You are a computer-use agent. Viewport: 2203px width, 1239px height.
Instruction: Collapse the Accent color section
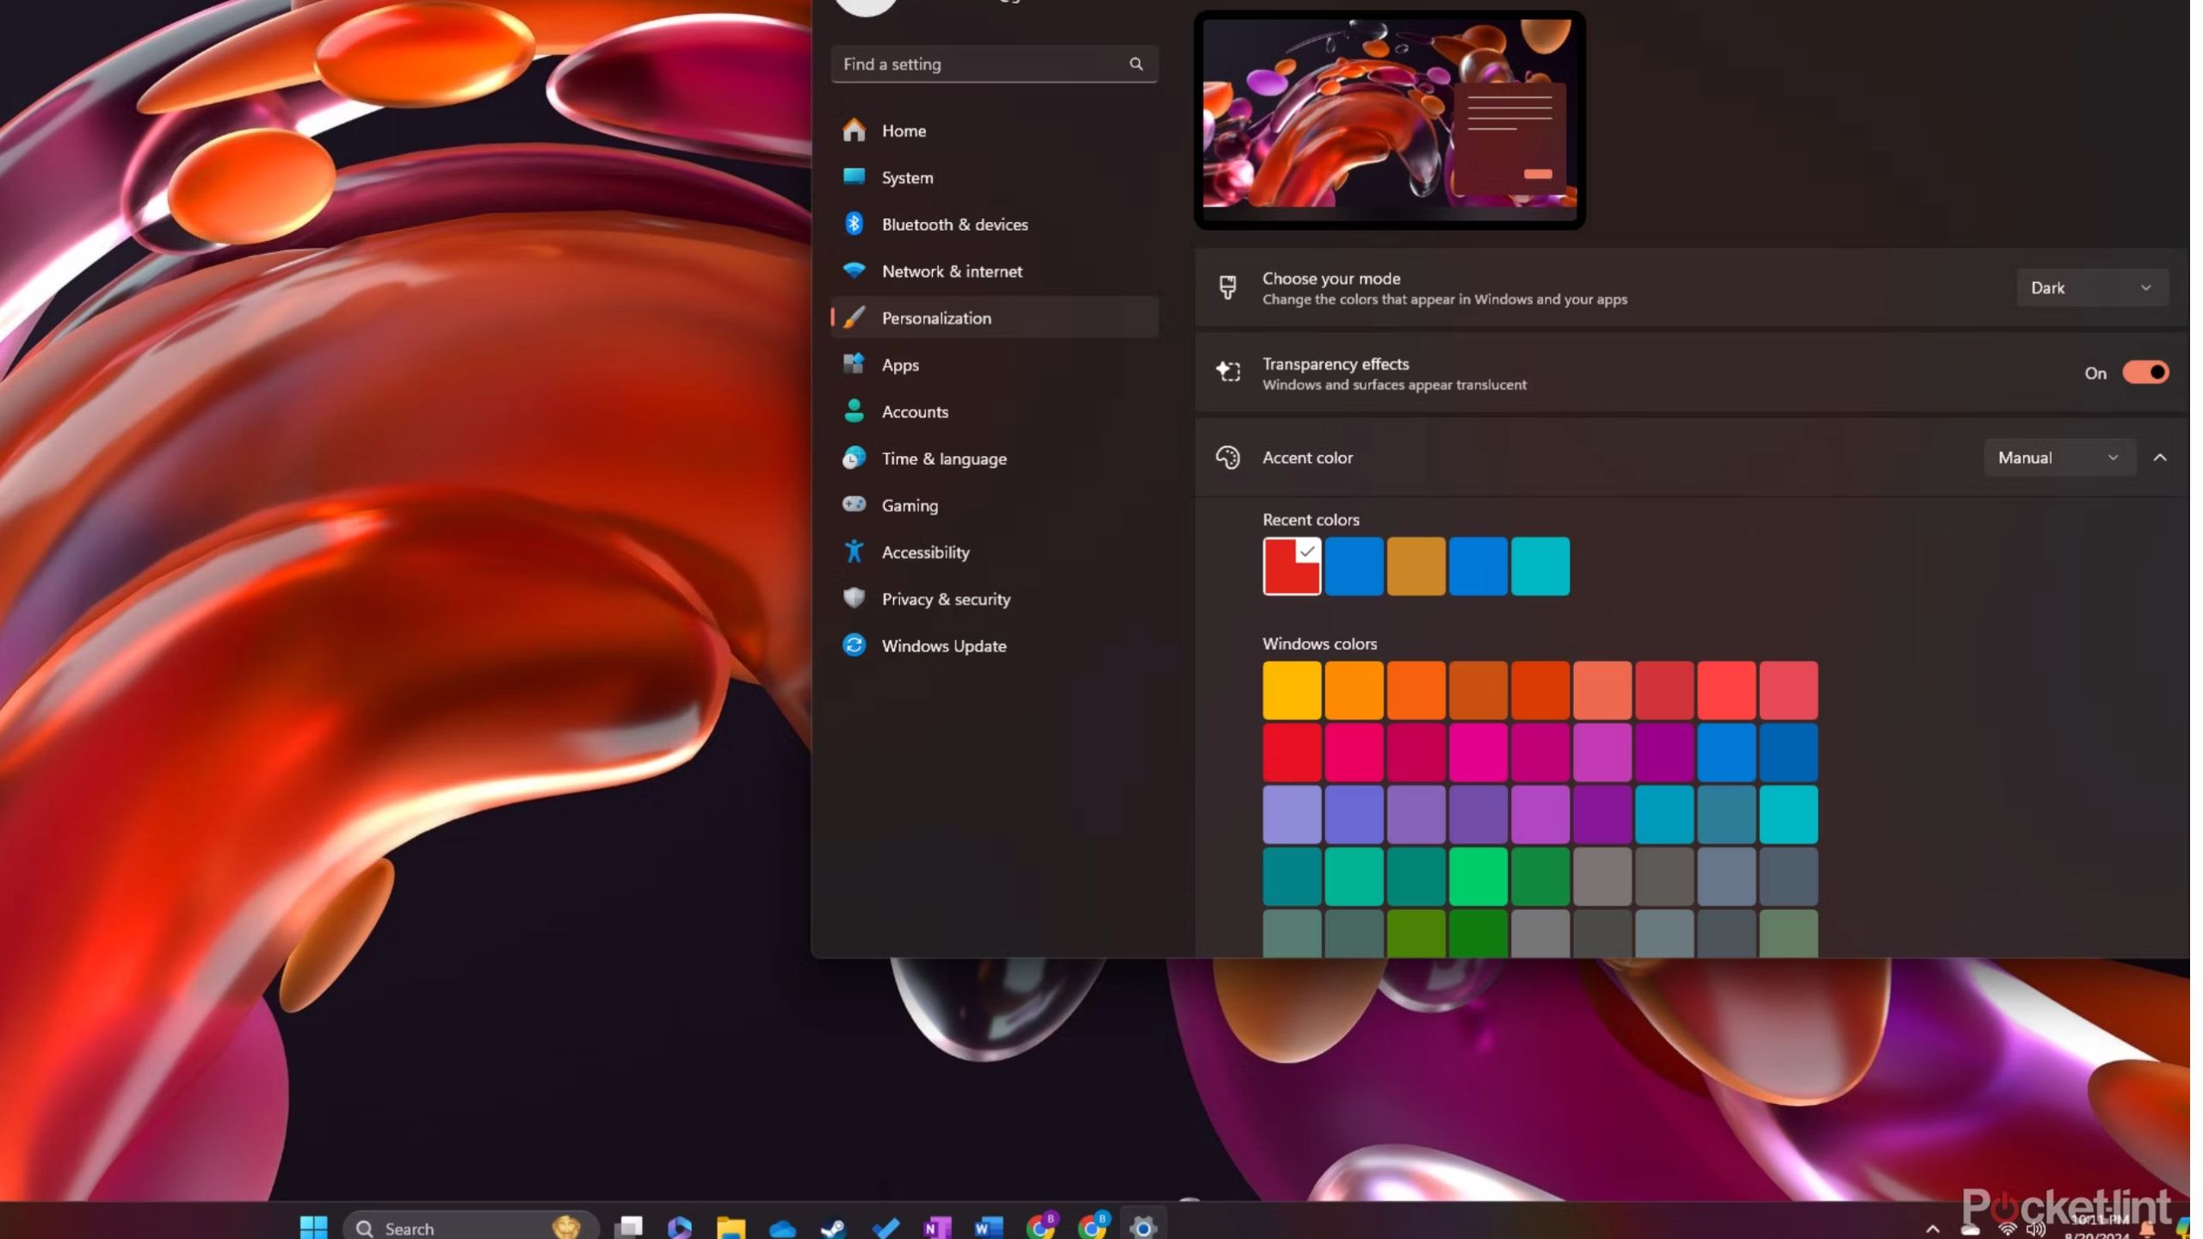(2163, 457)
